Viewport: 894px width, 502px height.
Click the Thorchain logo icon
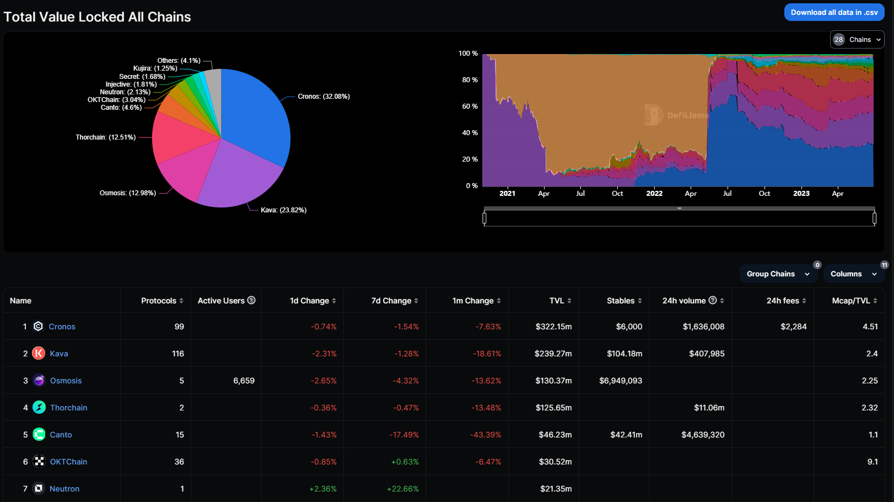click(39, 408)
